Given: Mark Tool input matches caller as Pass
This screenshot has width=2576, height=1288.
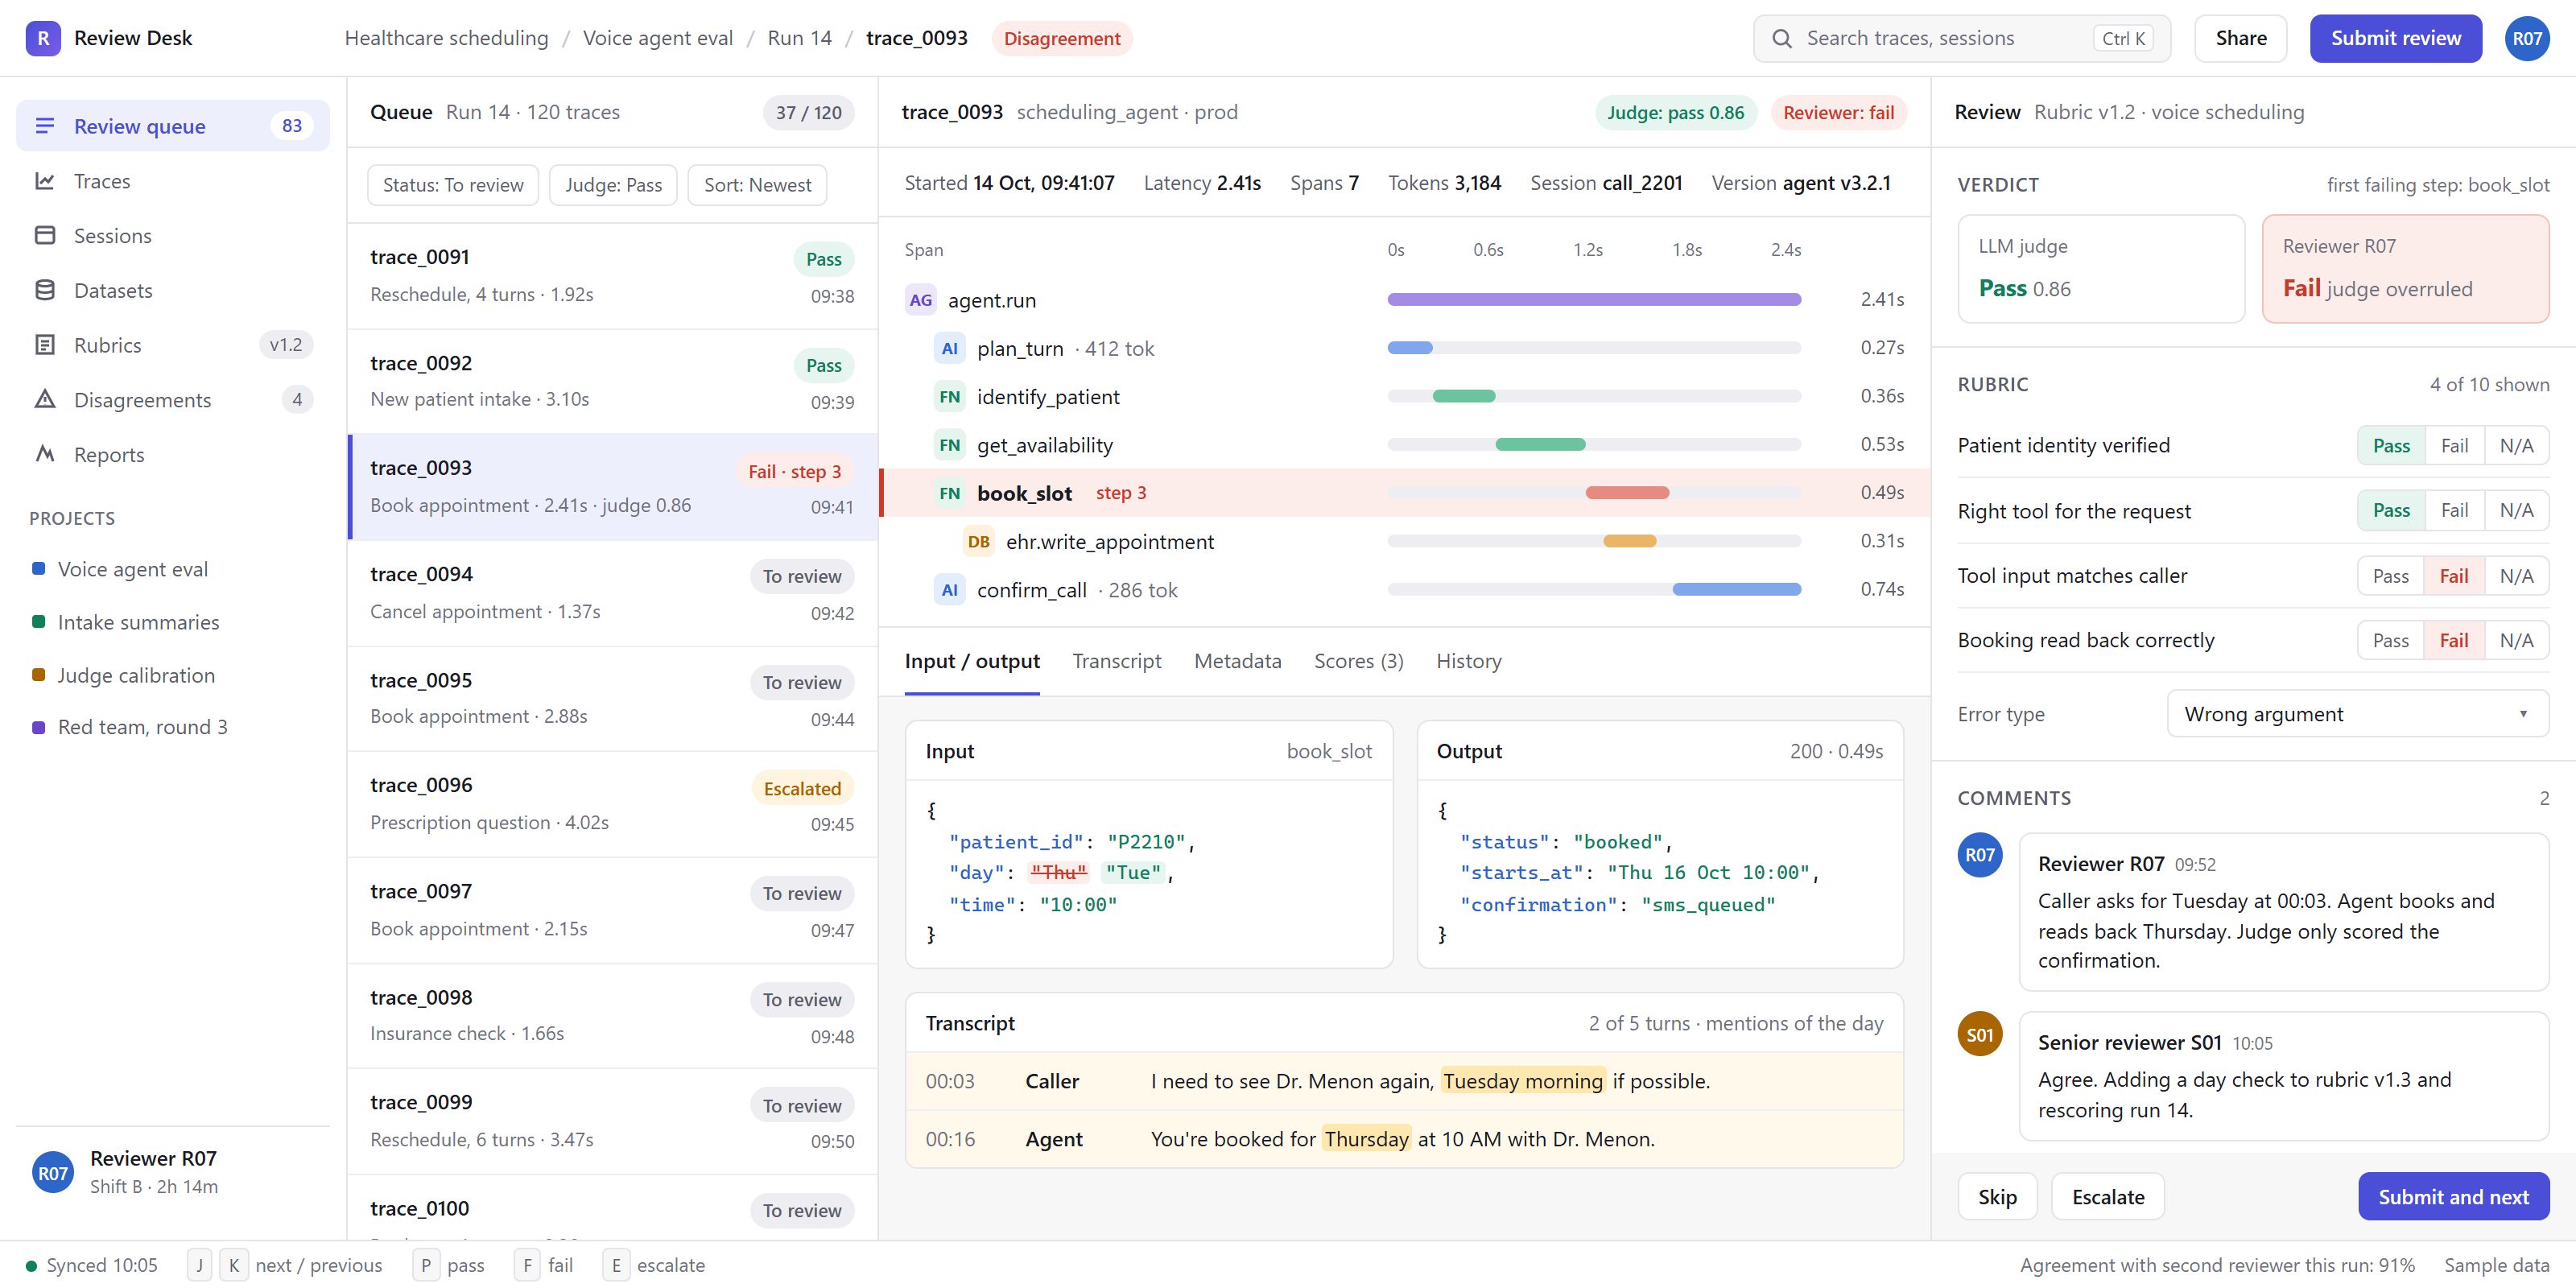Looking at the screenshot, I should 2390,576.
